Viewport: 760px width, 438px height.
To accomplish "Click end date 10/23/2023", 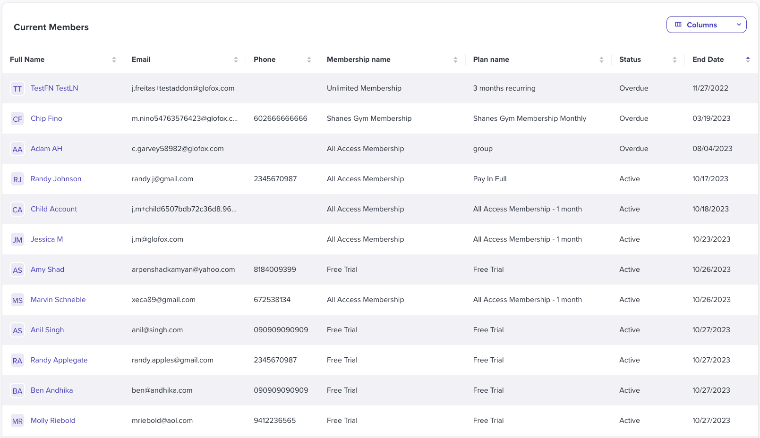I will pos(711,239).
